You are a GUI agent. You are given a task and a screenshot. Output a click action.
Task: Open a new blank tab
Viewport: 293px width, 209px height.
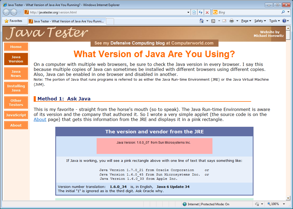pyautogui.click(x=110, y=21)
